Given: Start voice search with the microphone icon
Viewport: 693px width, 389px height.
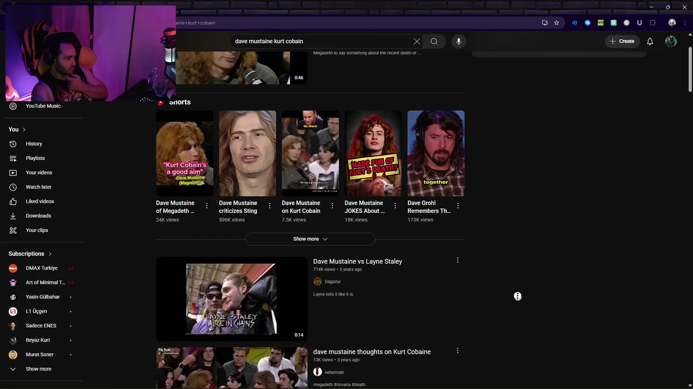Looking at the screenshot, I should [459, 41].
